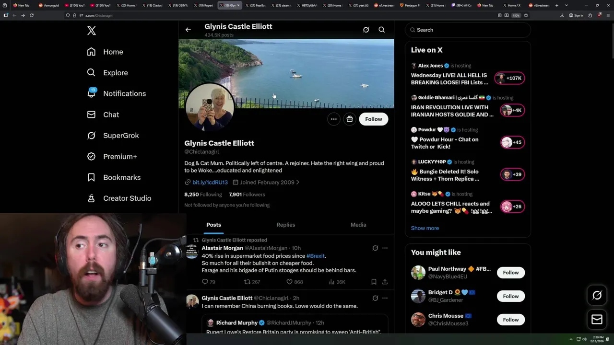Viewport: 614px width, 345px height.
Task: Open a new browser tab plus button
Action: (556, 5)
